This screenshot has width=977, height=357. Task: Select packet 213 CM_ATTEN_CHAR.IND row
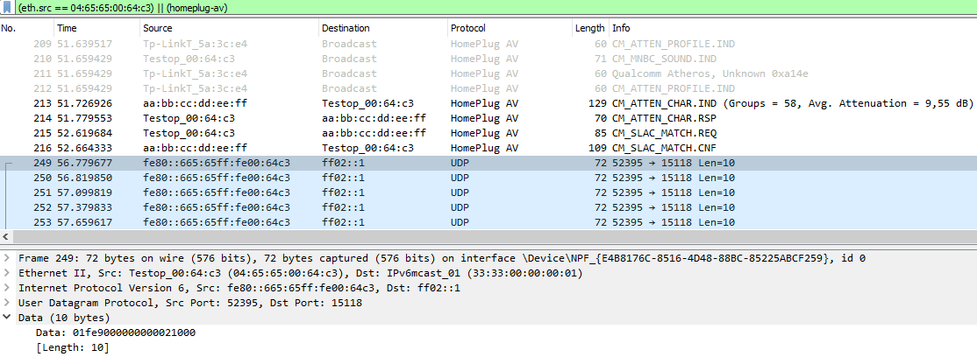coord(488,103)
